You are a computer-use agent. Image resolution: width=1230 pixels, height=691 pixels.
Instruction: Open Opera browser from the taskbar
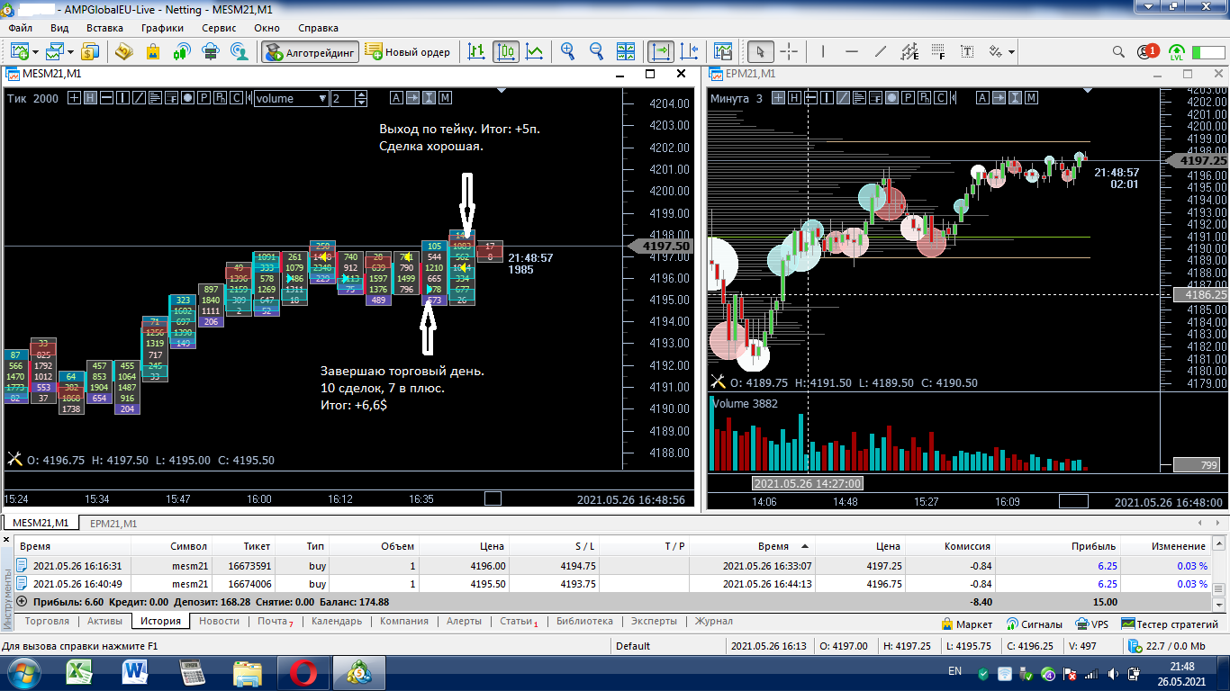pos(303,672)
